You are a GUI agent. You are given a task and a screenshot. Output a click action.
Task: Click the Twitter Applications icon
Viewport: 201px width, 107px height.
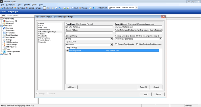coord(5,52)
